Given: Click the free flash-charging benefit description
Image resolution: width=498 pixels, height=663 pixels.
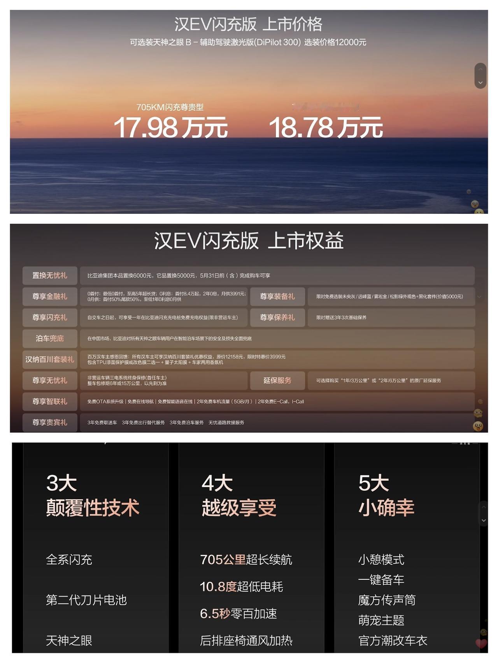Looking at the screenshot, I should tap(163, 318).
